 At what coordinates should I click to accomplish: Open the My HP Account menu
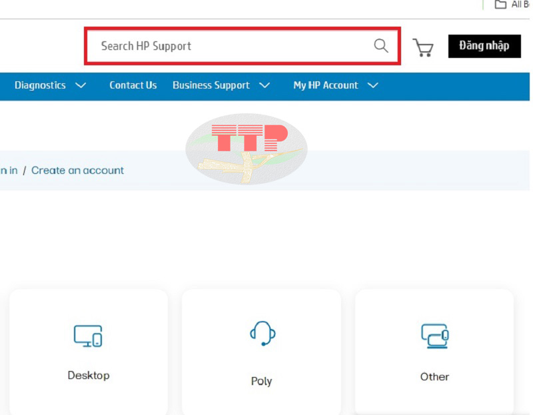326,85
